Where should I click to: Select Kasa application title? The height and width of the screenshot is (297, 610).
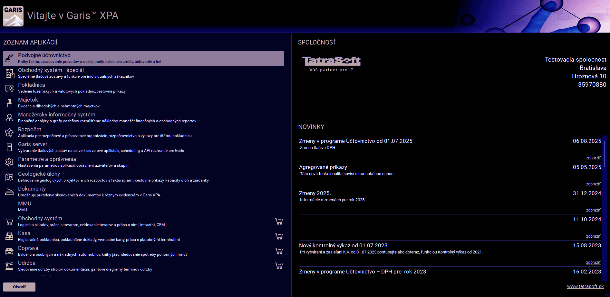(x=24, y=233)
